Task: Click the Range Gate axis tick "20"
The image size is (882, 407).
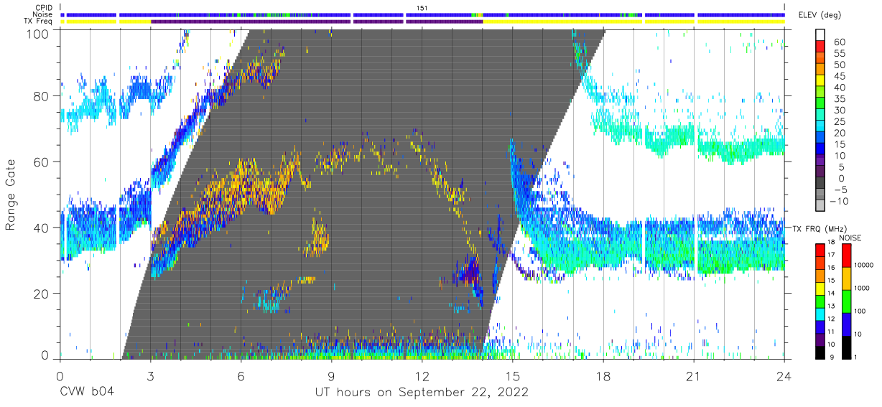Action: (x=42, y=294)
